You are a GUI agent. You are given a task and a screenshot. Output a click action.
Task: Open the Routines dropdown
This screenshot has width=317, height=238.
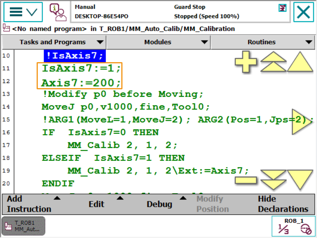263,42
